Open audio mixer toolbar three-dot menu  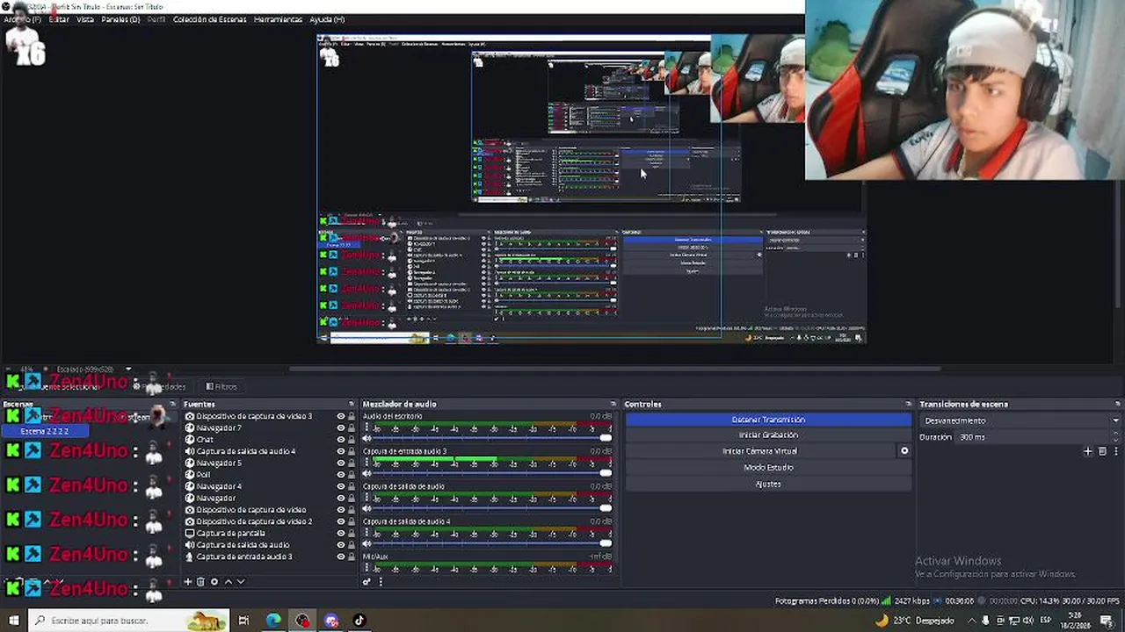(x=380, y=581)
